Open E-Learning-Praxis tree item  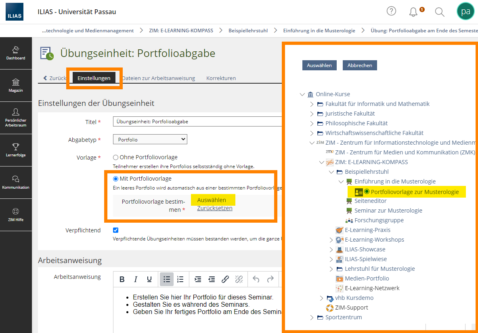click(x=367, y=230)
